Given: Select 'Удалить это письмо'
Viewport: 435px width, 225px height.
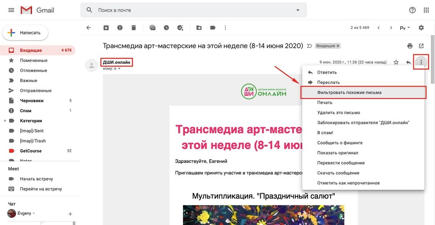Looking at the screenshot, I should pyautogui.click(x=363, y=112).
